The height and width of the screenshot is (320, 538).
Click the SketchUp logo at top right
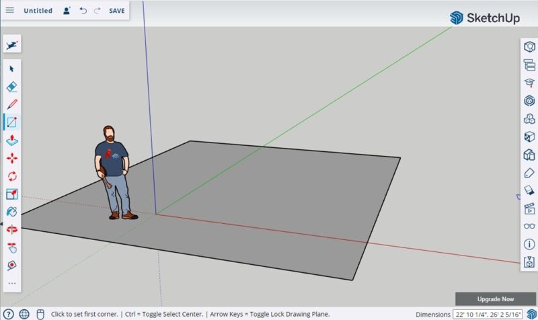click(x=485, y=18)
